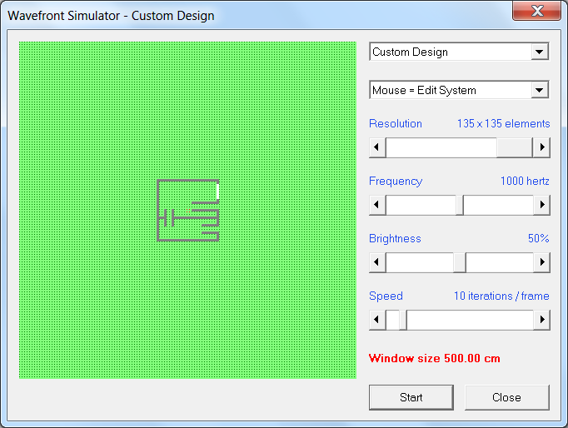Click the Brightness slider track right of thumb

coord(500,261)
